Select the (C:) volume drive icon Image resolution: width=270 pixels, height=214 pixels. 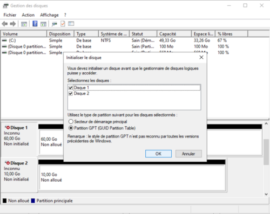[4, 40]
